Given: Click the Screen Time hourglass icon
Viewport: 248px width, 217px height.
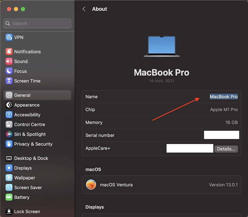Looking at the screenshot, I should pyautogui.click(x=9, y=81).
